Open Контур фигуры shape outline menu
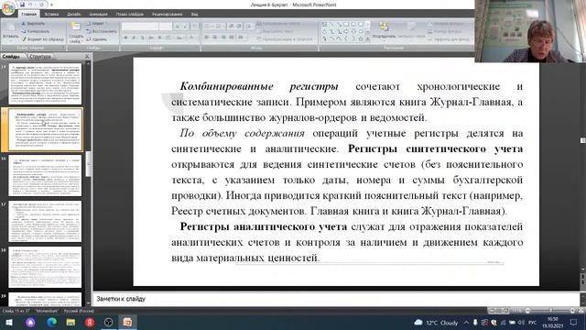Image resolution: width=586 pixels, height=330 pixels. click(445, 31)
